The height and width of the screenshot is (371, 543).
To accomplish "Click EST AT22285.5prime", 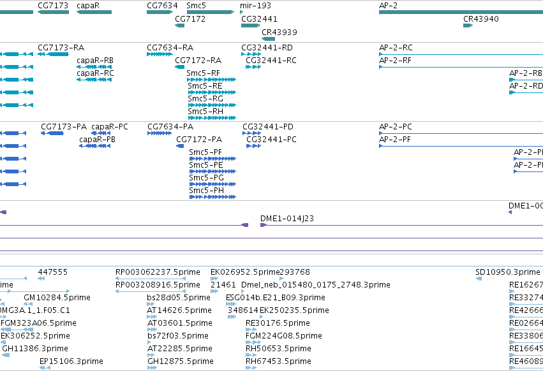I will coord(180,349).
